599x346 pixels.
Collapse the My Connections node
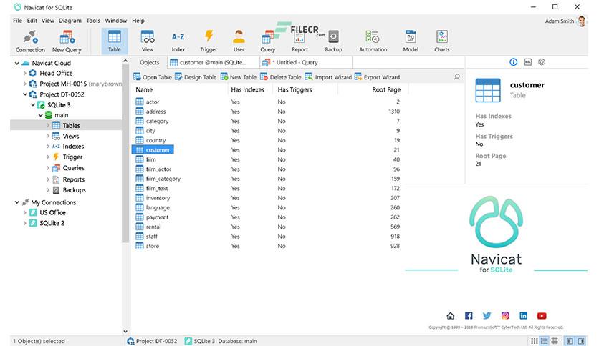tap(16, 202)
